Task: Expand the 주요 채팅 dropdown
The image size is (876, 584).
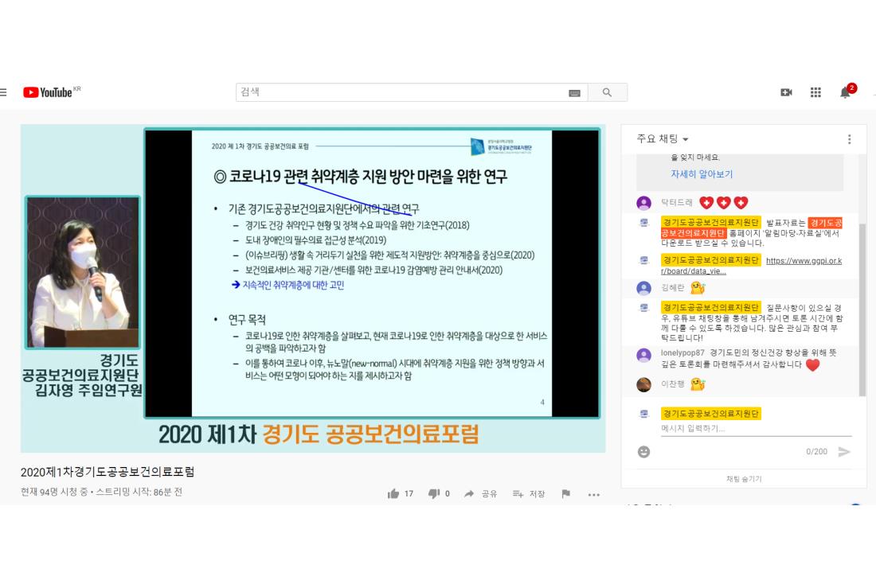Action: tap(663, 139)
